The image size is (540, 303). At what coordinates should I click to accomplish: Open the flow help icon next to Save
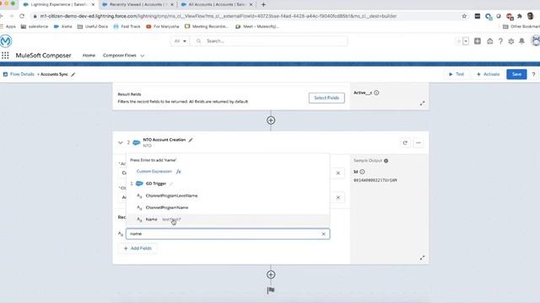[533, 74]
